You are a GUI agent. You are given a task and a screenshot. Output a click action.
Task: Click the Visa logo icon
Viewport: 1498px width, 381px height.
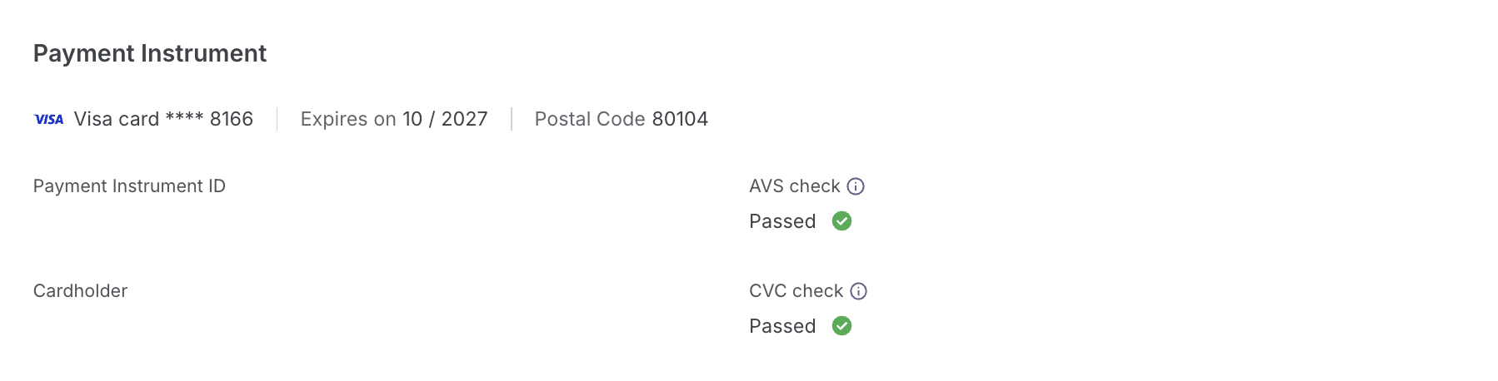coord(48,119)
